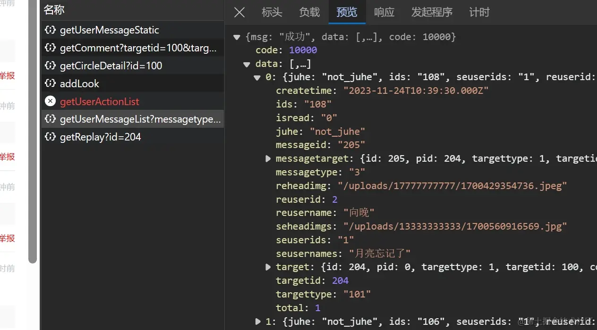This screenshot has height=330, width=597.
Task: Click the page's vertical scrollbar thumb
Action: click(33, 132)
